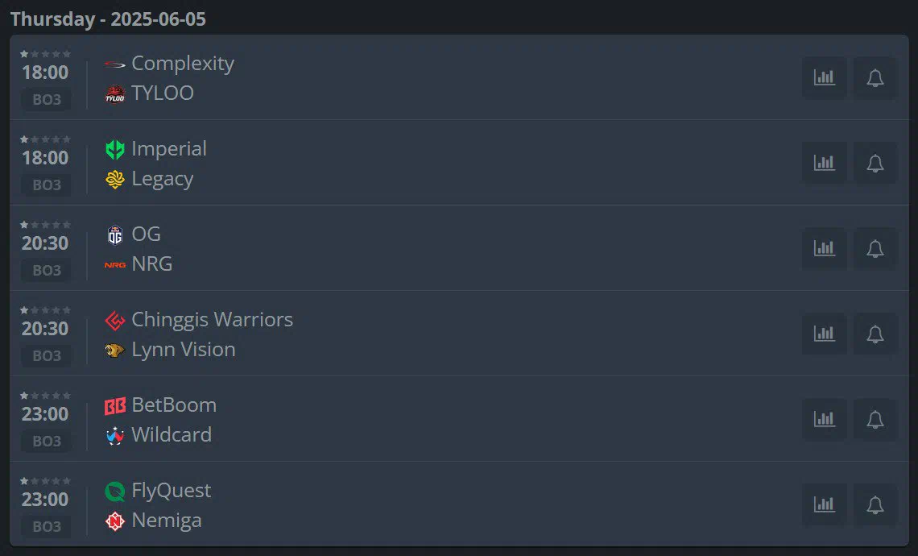This screenshot has width=918, height=556.
Task: Click notification bell for FlyQuest vs Nemiga
Action: [875, 504]
